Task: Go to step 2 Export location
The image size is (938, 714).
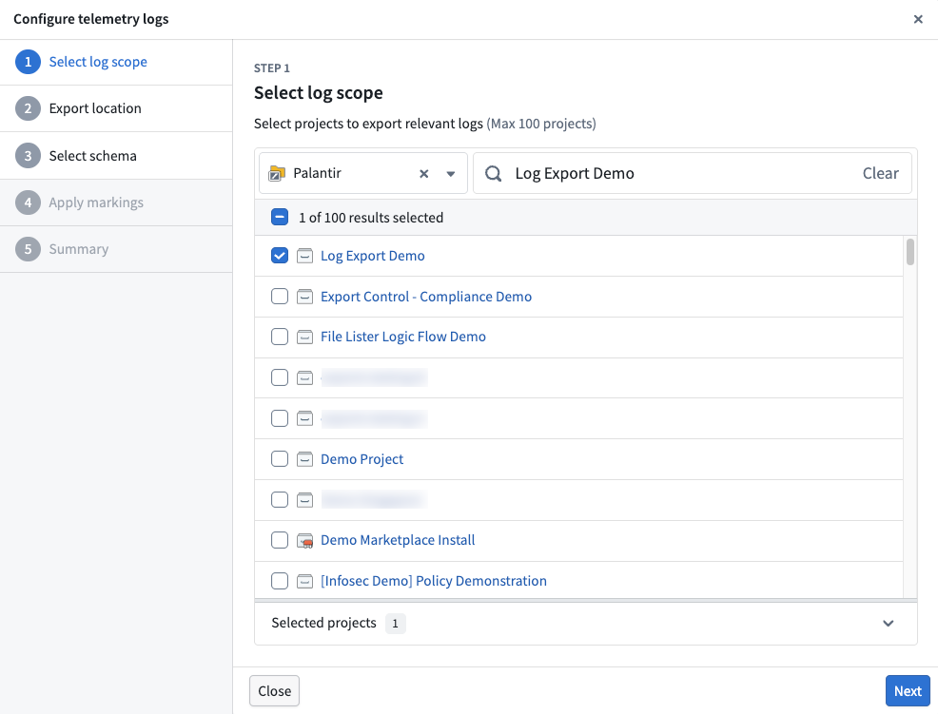Action: (116, 108)
